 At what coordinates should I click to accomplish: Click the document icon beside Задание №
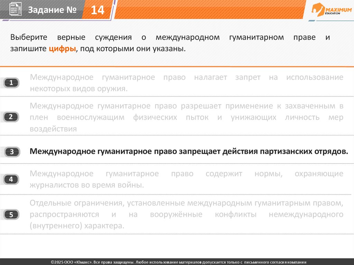(x=15, y=9)
